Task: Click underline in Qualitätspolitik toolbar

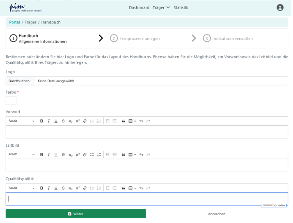Action: point(56,188)
